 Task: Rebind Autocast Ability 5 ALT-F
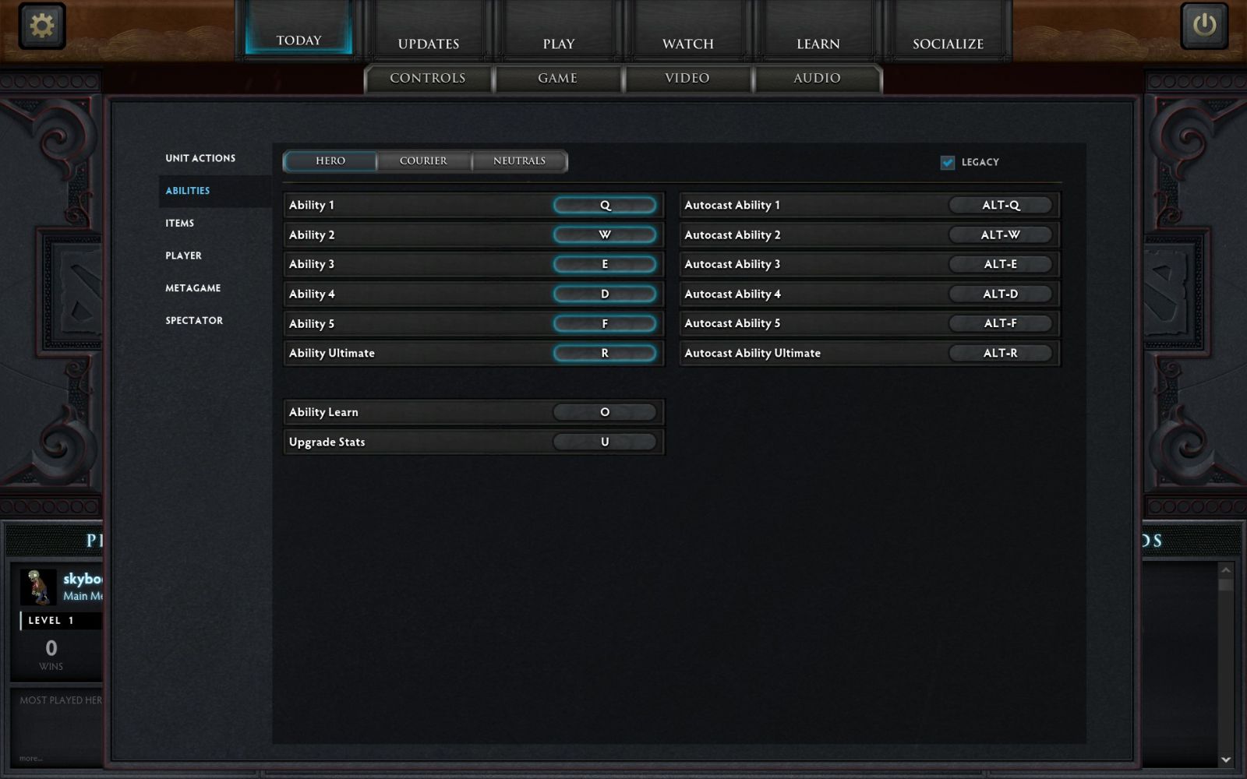1001,324
